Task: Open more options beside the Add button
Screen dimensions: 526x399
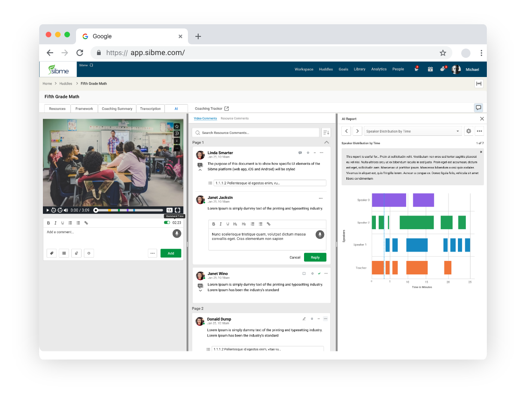Action: pos(152,253)
